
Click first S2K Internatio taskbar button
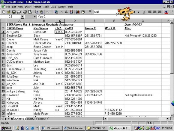(x=52, y=128)
